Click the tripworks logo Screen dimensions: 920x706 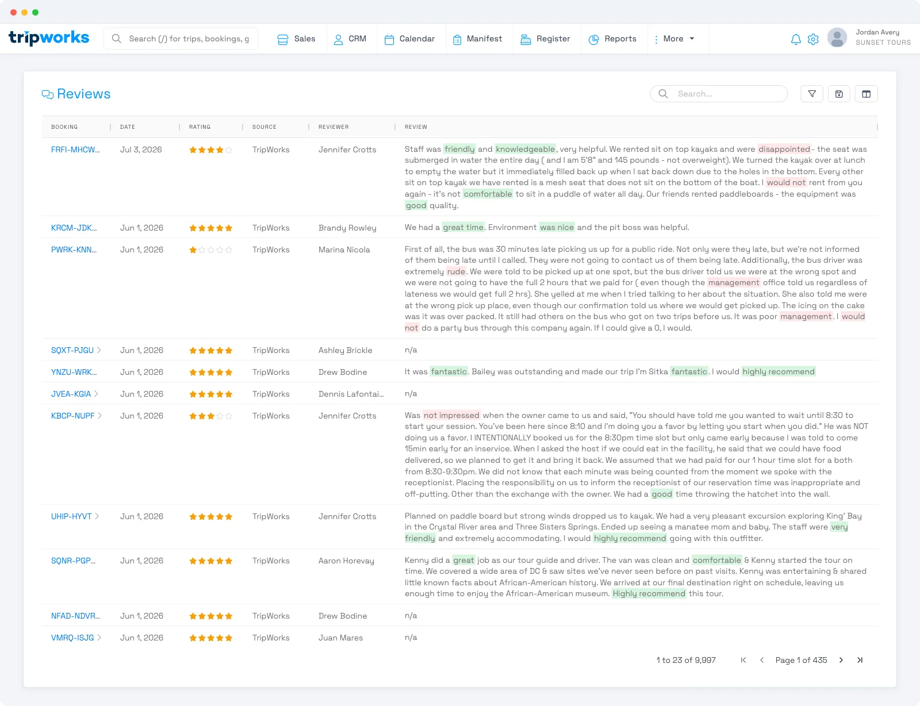(x=49, y=38)
